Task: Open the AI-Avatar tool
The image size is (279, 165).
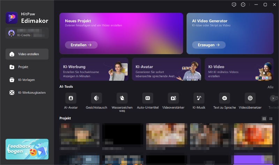Action: [71, 98]
